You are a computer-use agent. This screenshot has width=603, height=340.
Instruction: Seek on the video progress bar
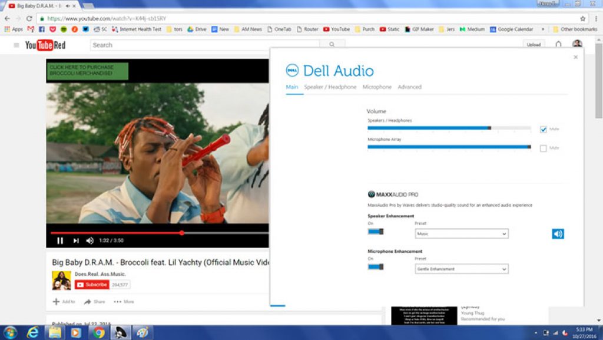pyautogui.click(x=160, y=233)
